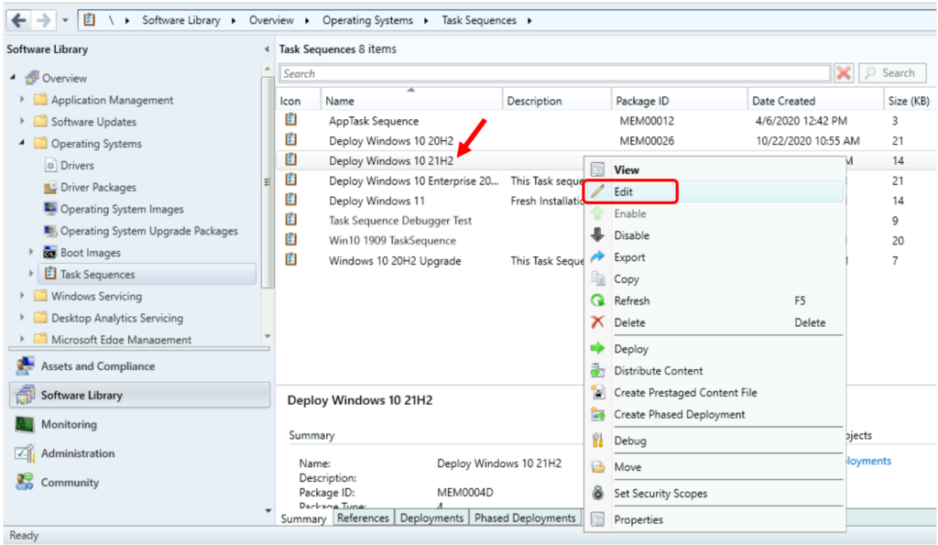Click details pane scroll down arrow
938x545 pixels.
click(267, 511)
